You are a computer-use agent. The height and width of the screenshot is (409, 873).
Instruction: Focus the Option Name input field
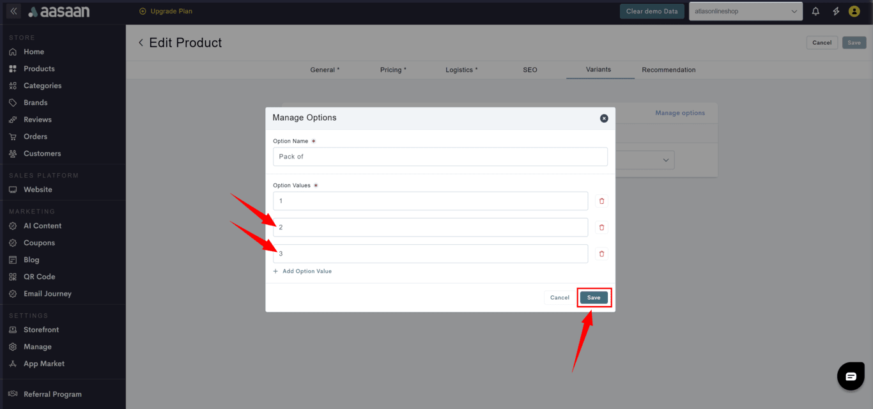tap(440, 157)
